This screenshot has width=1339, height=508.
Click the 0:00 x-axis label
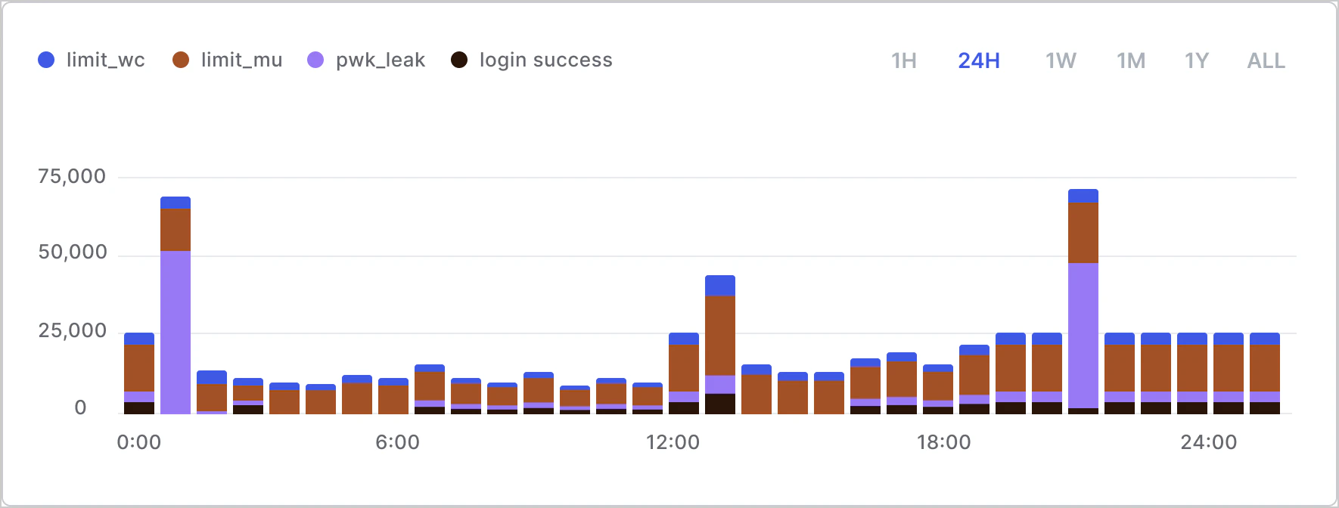[x=139, y=442]
